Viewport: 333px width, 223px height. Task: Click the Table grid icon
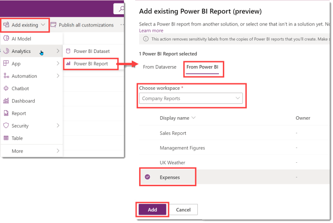[6, 138]
